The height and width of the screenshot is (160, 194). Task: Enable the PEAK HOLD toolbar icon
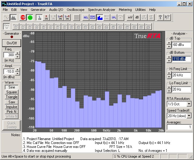92,17
